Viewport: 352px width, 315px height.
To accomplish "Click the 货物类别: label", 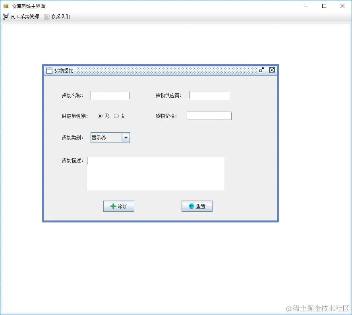I will tap(73, 137).
